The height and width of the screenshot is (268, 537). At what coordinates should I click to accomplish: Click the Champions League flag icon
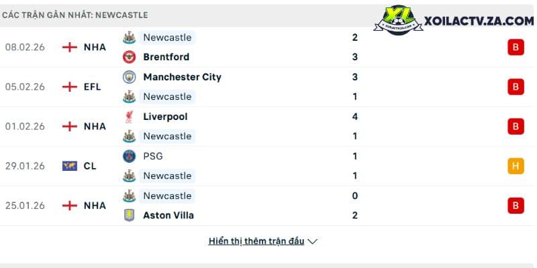coord(70,166)
